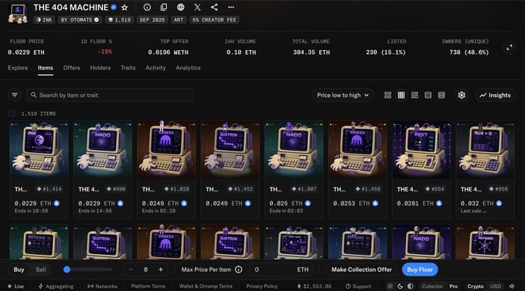Expand stats panel icon

click(510, 47)
